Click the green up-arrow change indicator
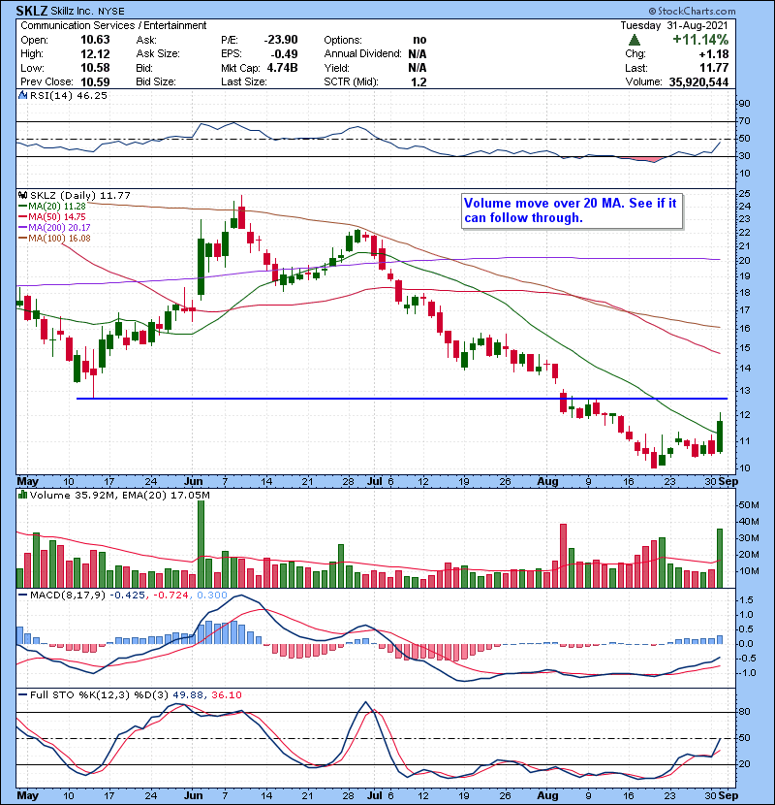Viewport: 775px width, 805px height. [x=635, y=40]
